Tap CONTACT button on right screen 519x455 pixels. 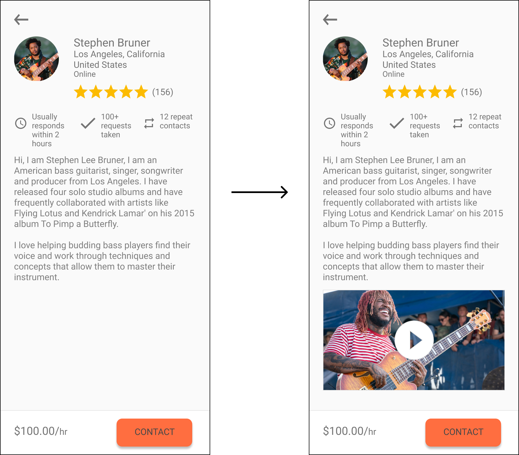tap(463, 432)
